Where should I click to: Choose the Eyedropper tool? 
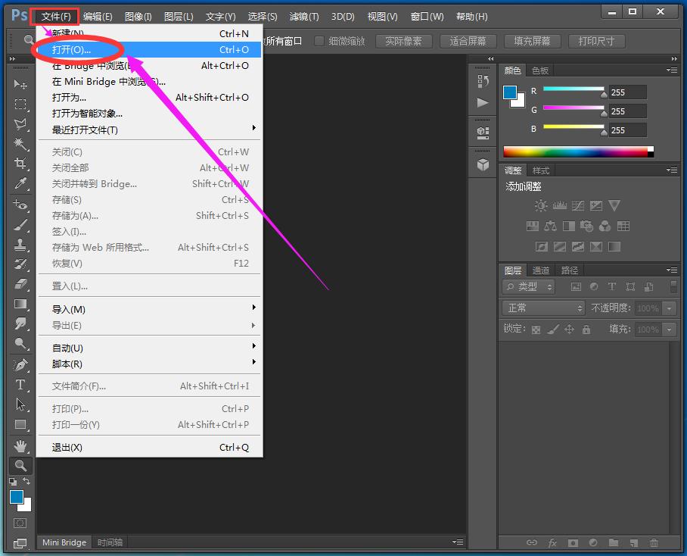pos(20,184)
